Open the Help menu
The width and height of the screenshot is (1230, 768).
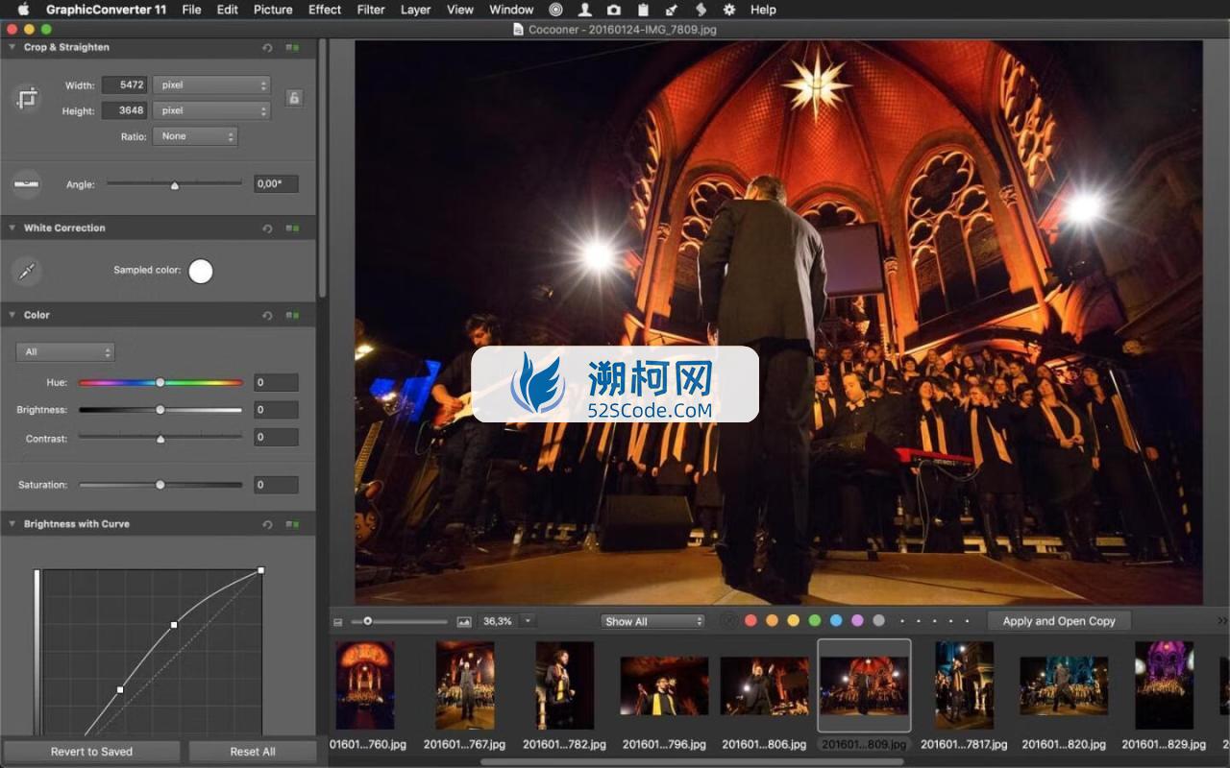pyautogui.click(x=763, y=10)
